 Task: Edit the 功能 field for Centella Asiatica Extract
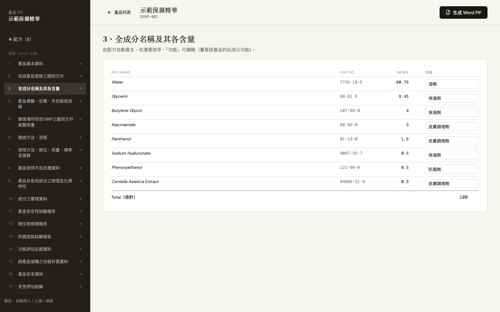(x=452, y=183)
